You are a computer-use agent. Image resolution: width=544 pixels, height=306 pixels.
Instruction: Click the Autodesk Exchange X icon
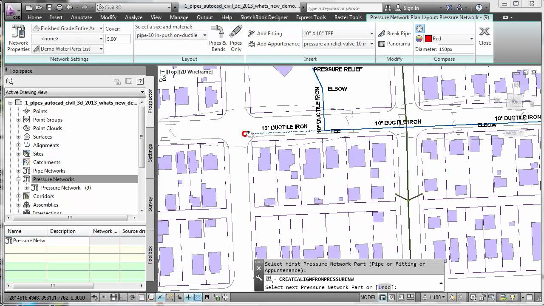click(450, 8)
